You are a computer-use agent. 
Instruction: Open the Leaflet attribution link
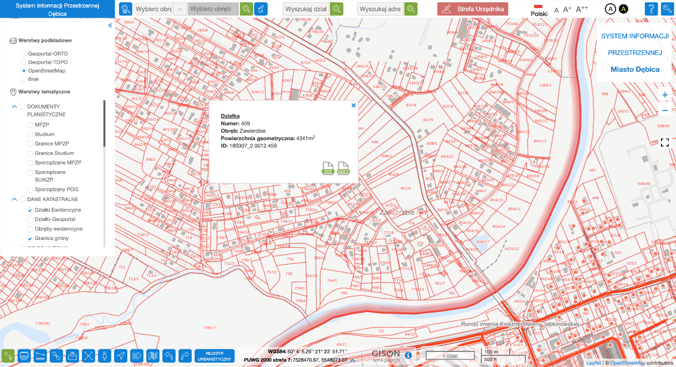(x=594, y=363)
